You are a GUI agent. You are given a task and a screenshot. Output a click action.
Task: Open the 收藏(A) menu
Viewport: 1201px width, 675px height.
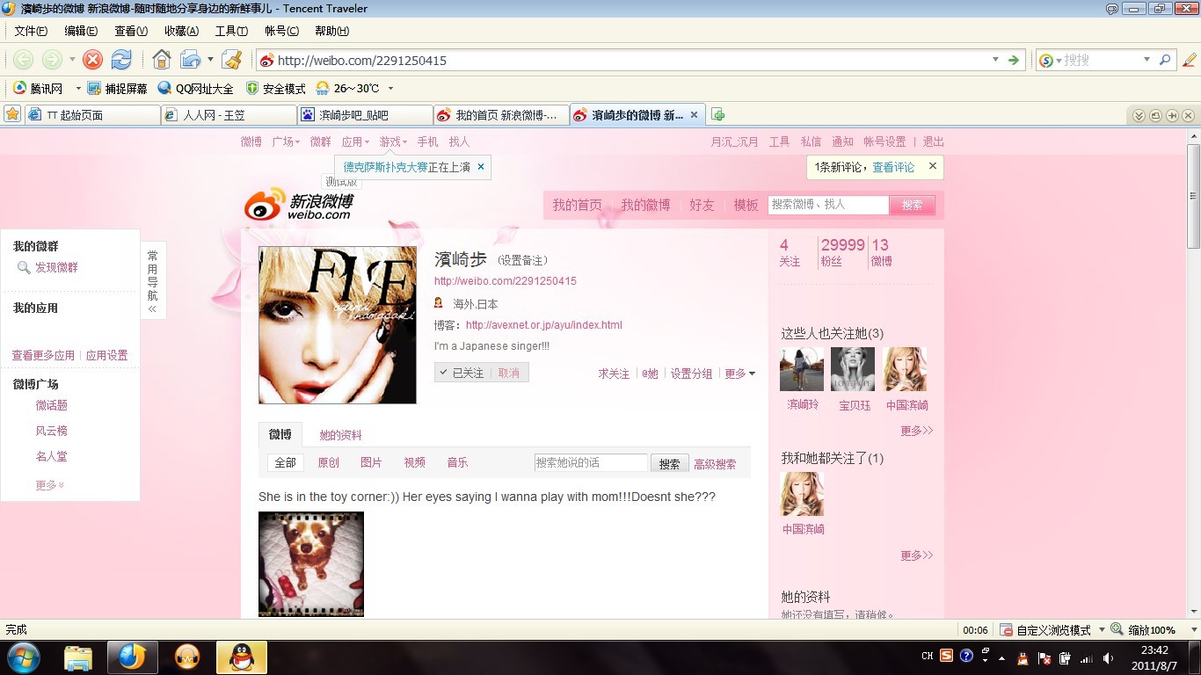181,31
